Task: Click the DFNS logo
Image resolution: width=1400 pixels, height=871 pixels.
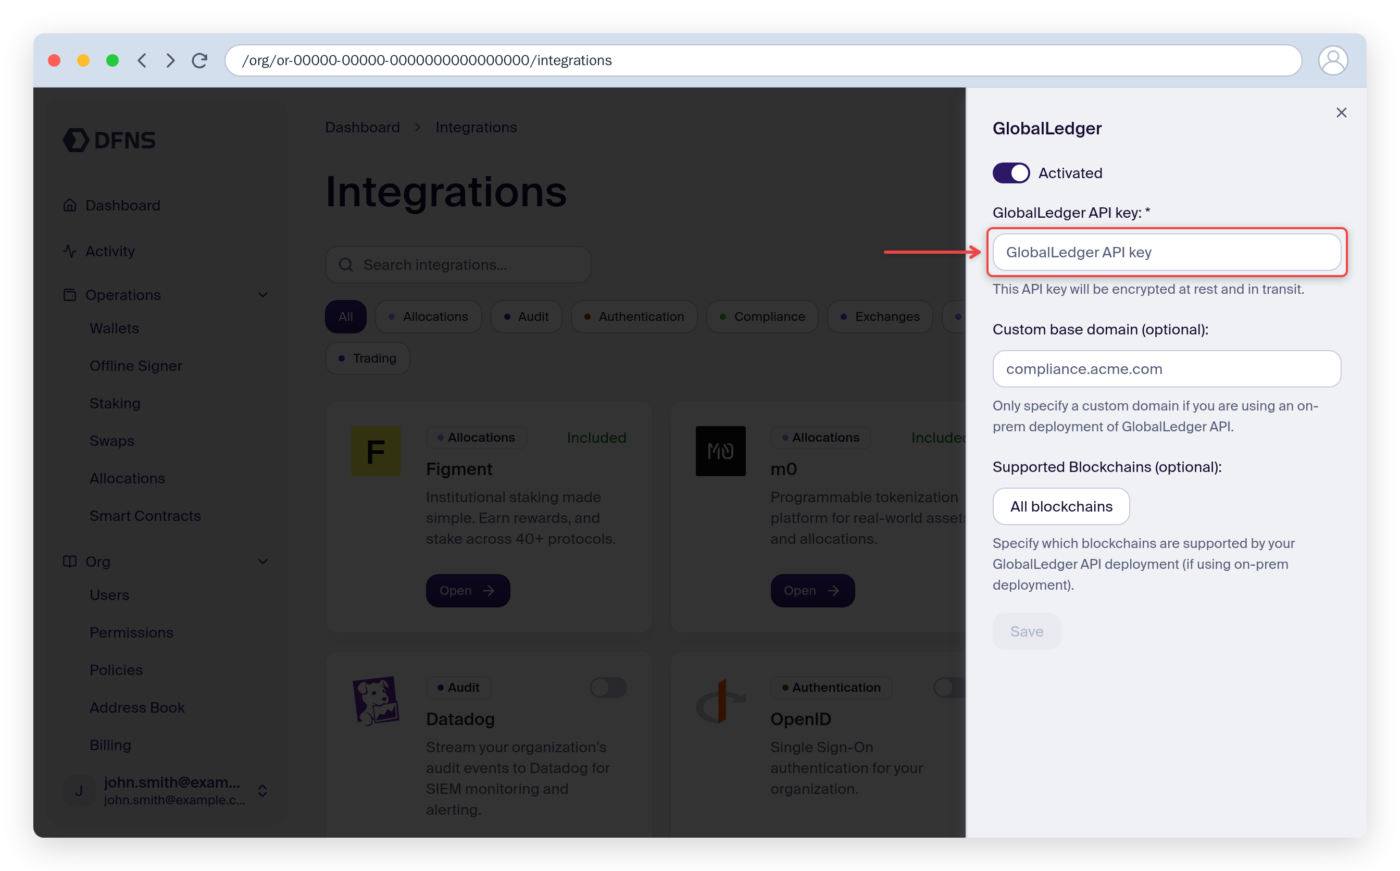Action: pos(109,140)
